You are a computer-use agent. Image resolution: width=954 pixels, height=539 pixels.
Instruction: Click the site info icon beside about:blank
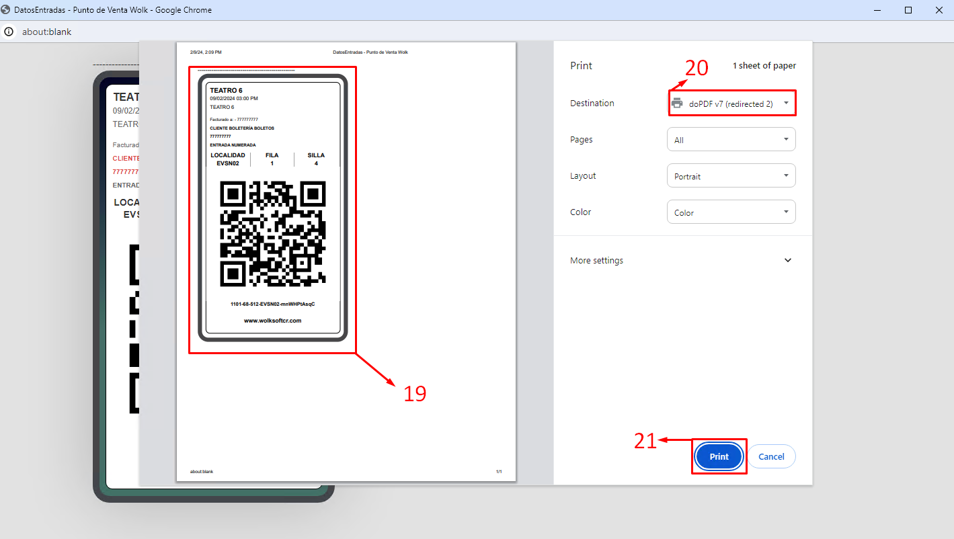coord(9,32)
